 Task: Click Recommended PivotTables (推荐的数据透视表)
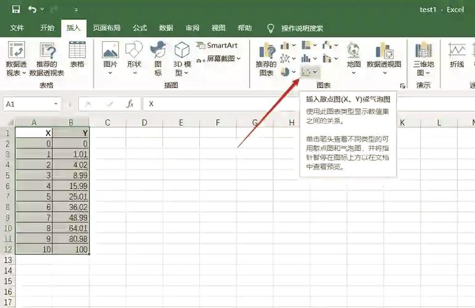(47, 59)
